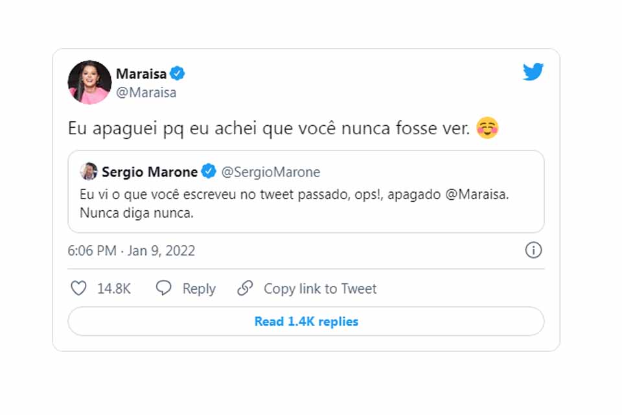Screen dimensions: 622x415
Task: Click the copy link chain icon
Action: click(x=245, y=289)
